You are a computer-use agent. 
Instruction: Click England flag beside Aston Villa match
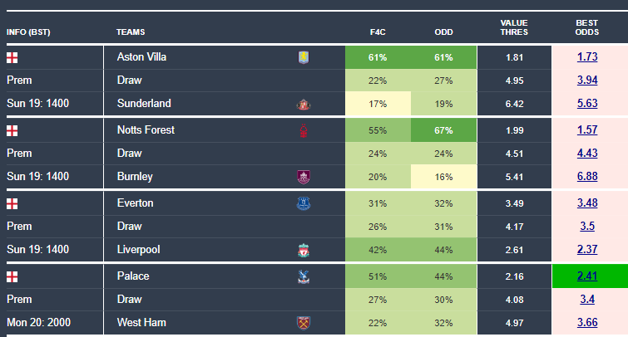tap(12, 57)
